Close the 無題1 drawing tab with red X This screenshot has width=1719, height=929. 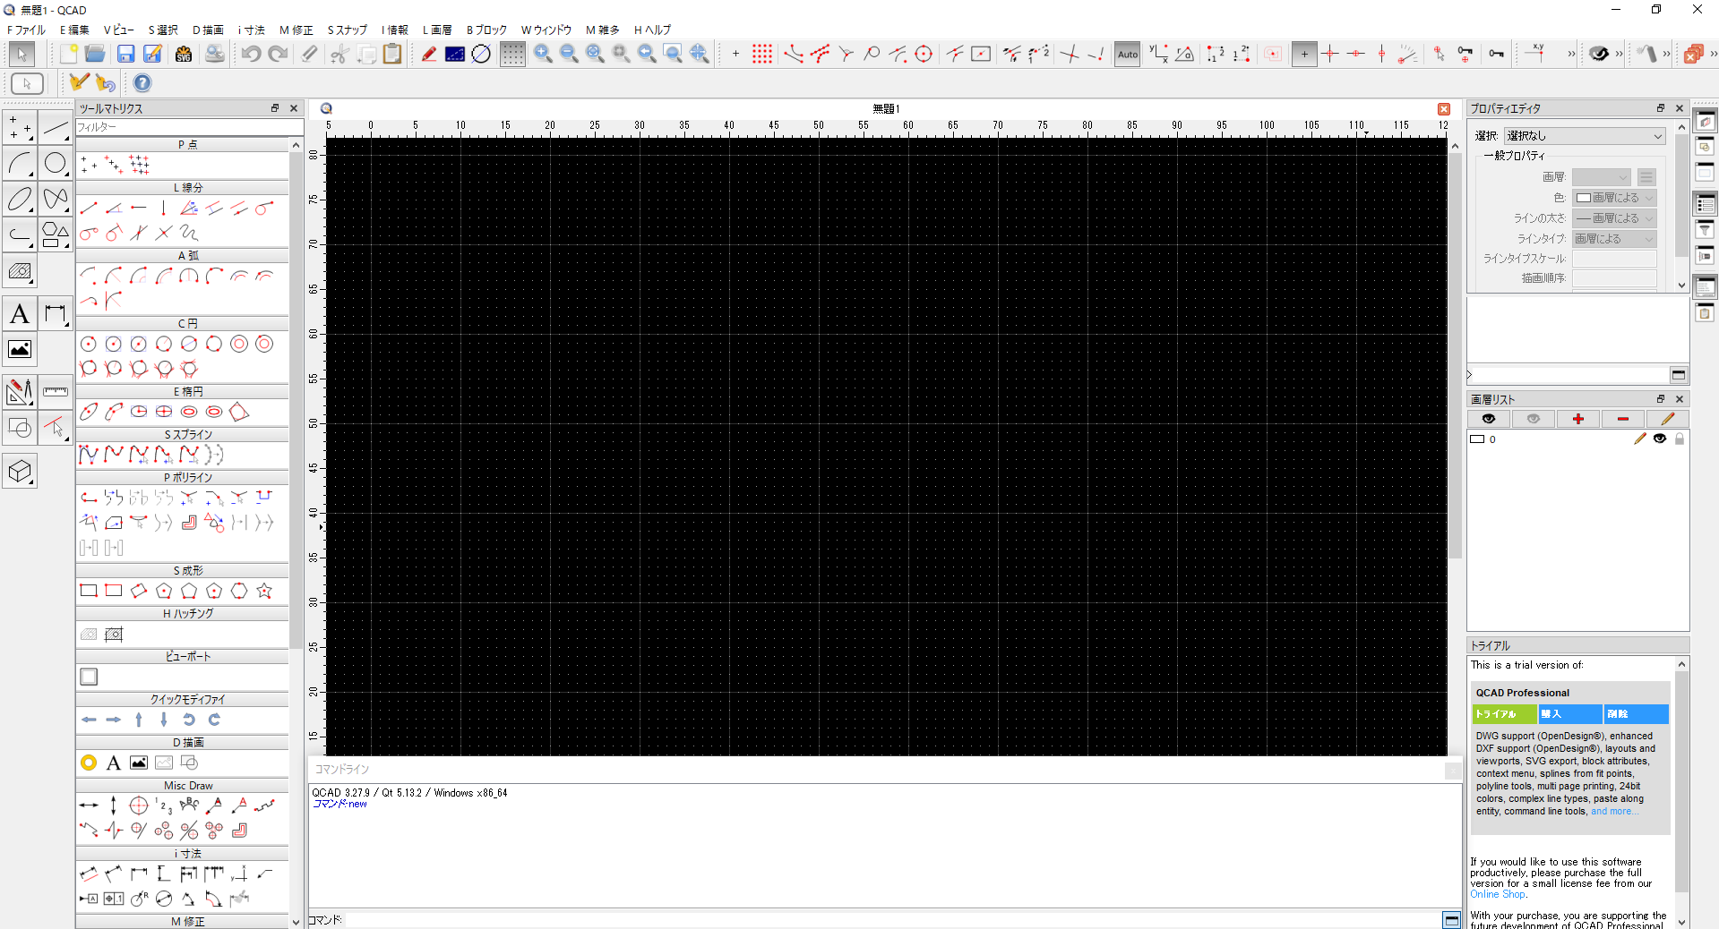pos(1444,109)
